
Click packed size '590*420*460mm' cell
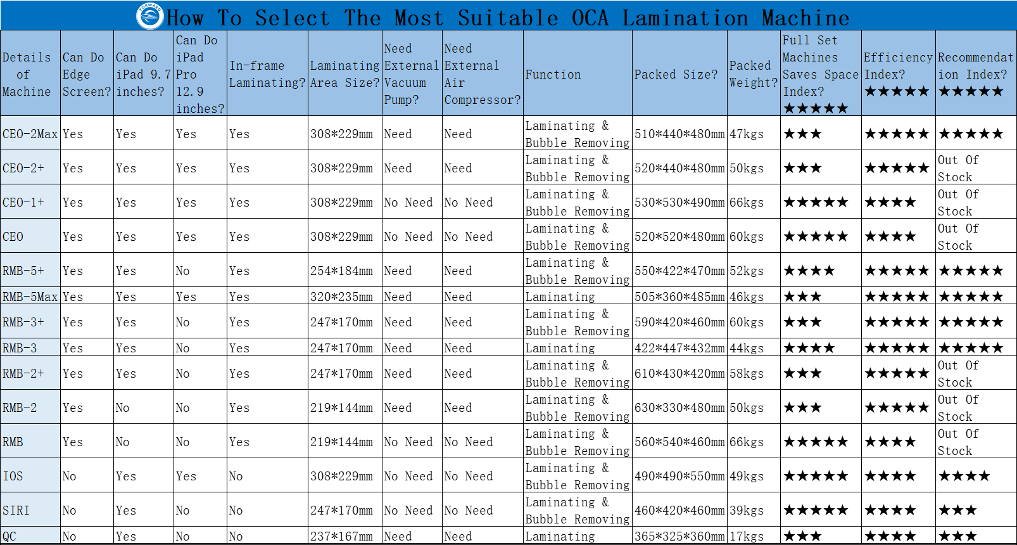click(679, 322)
